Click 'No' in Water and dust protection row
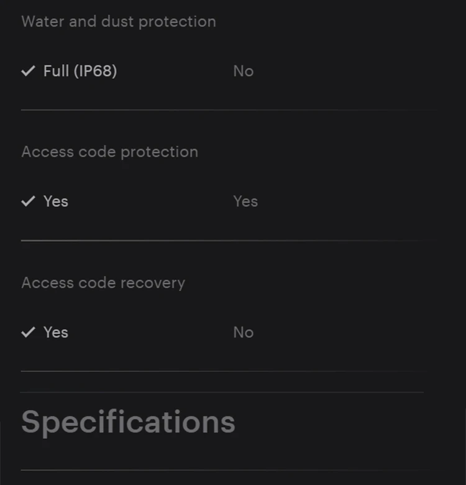The height and width of the screenshot is (485, 466). pyautogui.click(x=243, y=72)
